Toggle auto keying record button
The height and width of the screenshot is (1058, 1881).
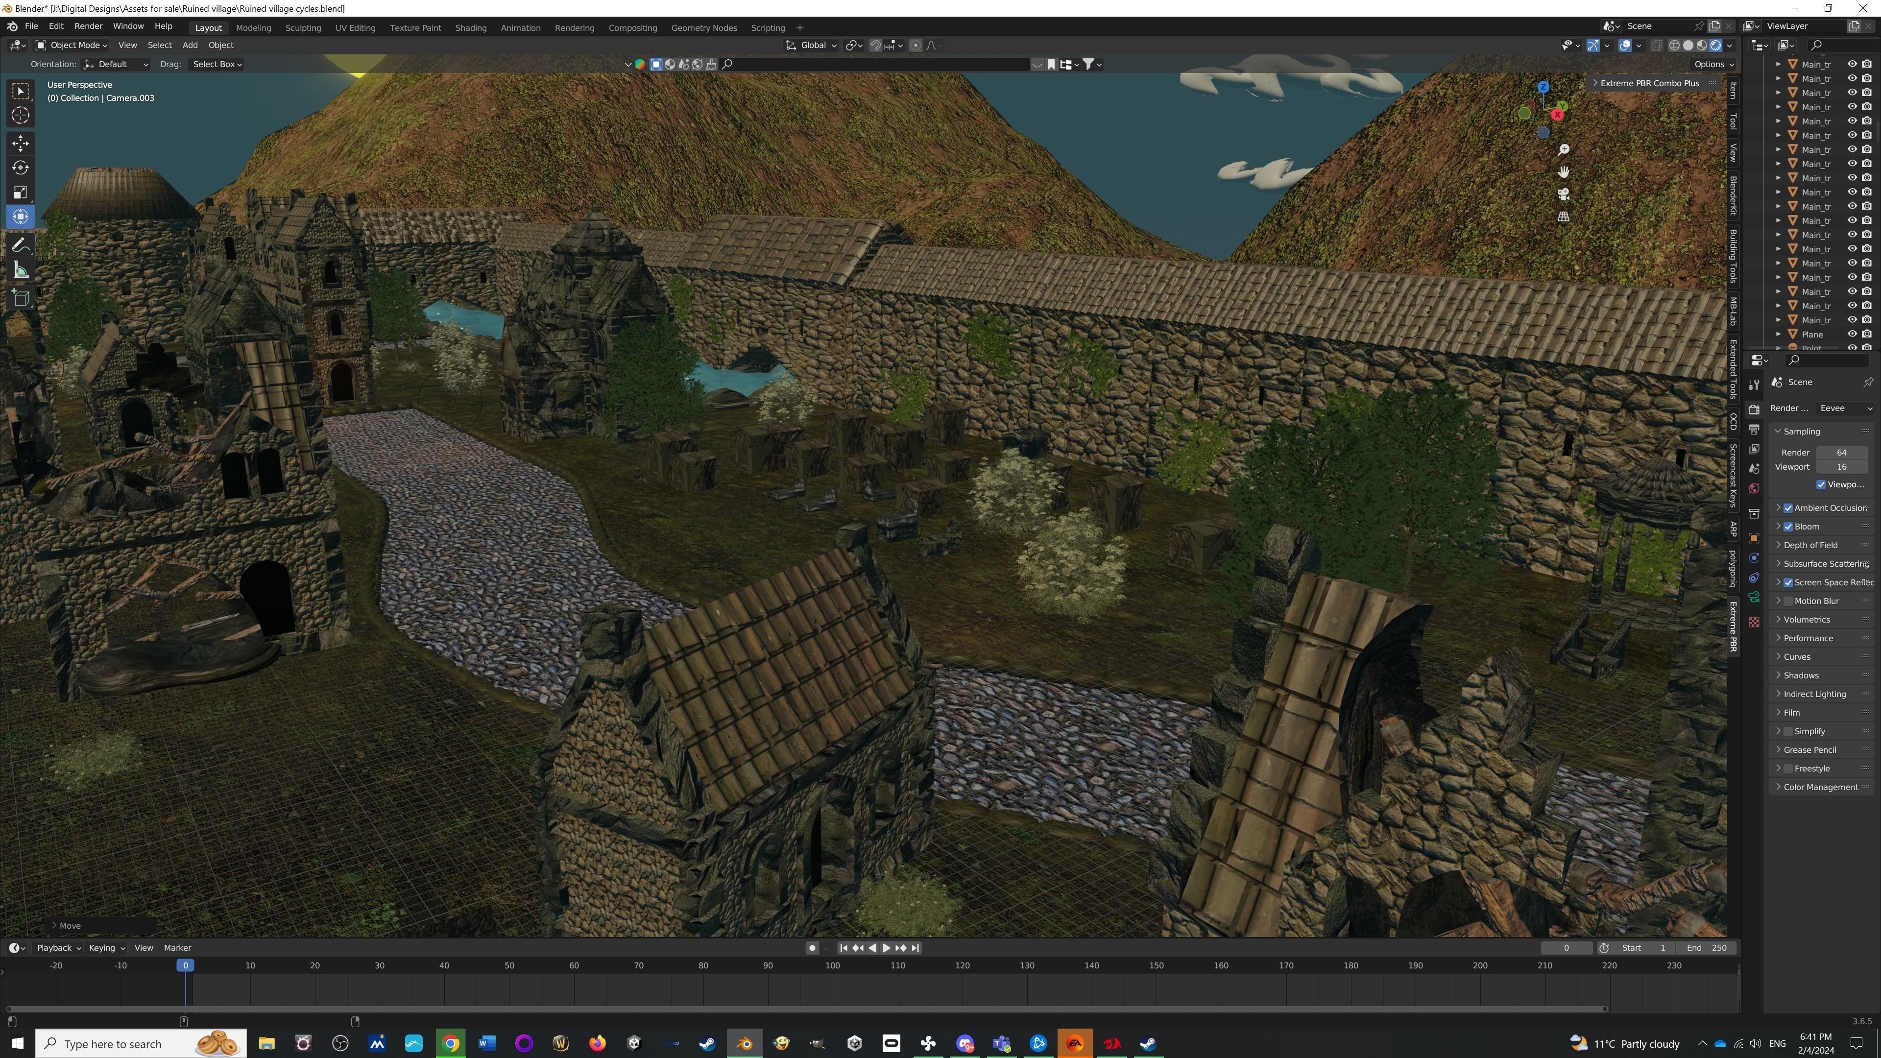click(812, 948)
